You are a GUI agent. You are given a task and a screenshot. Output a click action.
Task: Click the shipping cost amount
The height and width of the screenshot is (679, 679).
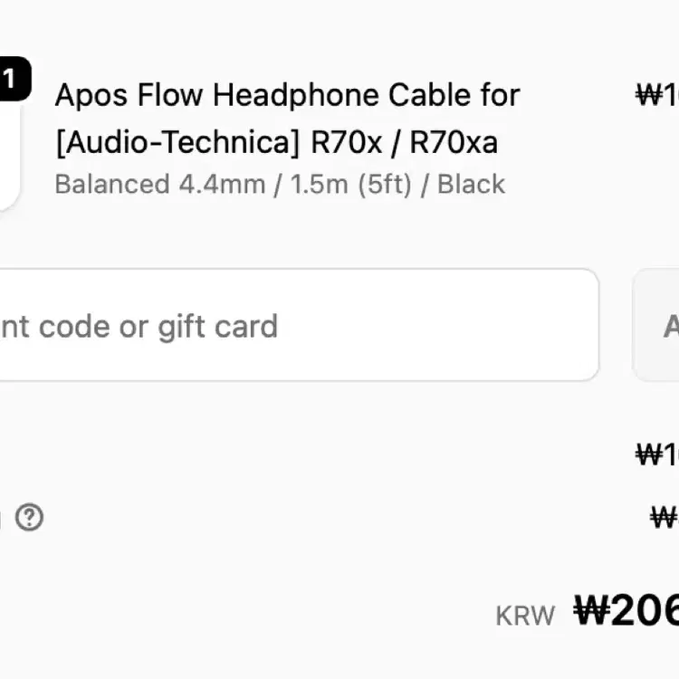click(665, 518)
